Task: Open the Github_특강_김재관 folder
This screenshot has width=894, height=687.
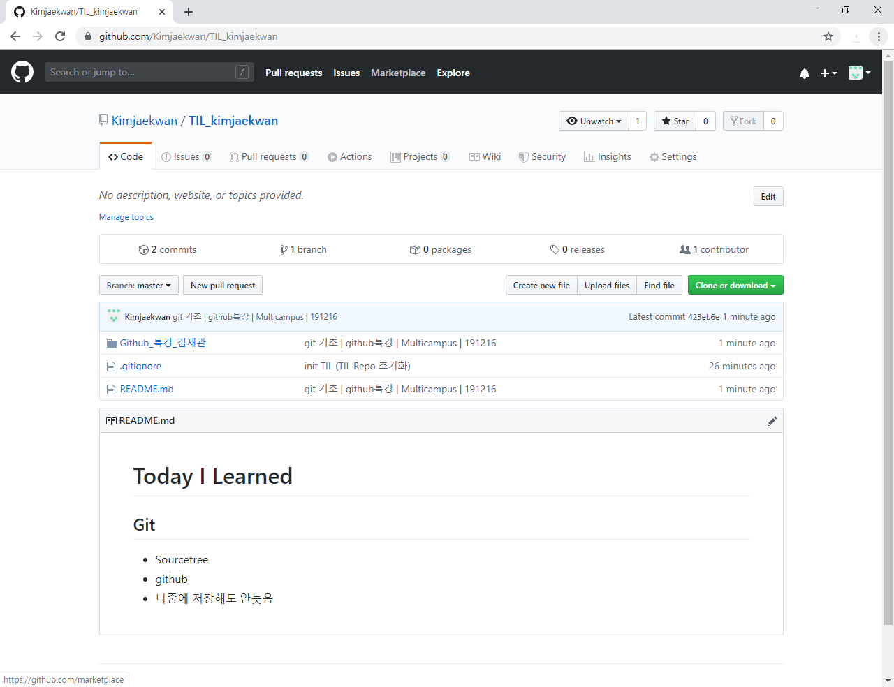Action: click(163, 343)
